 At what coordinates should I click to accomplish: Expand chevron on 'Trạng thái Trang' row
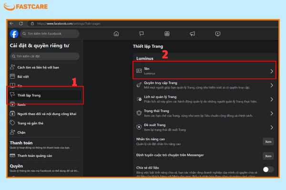pyautogui.click(x=272, y=114)
